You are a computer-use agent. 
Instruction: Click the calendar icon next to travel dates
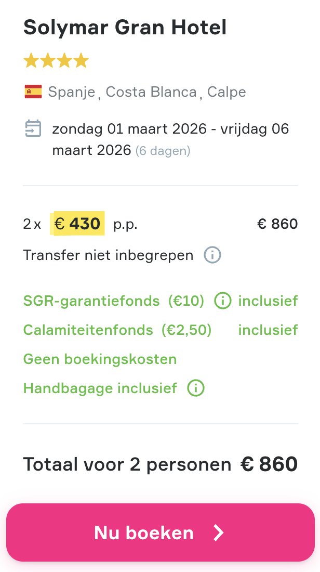pyautogui.click(x=32, y=128)
